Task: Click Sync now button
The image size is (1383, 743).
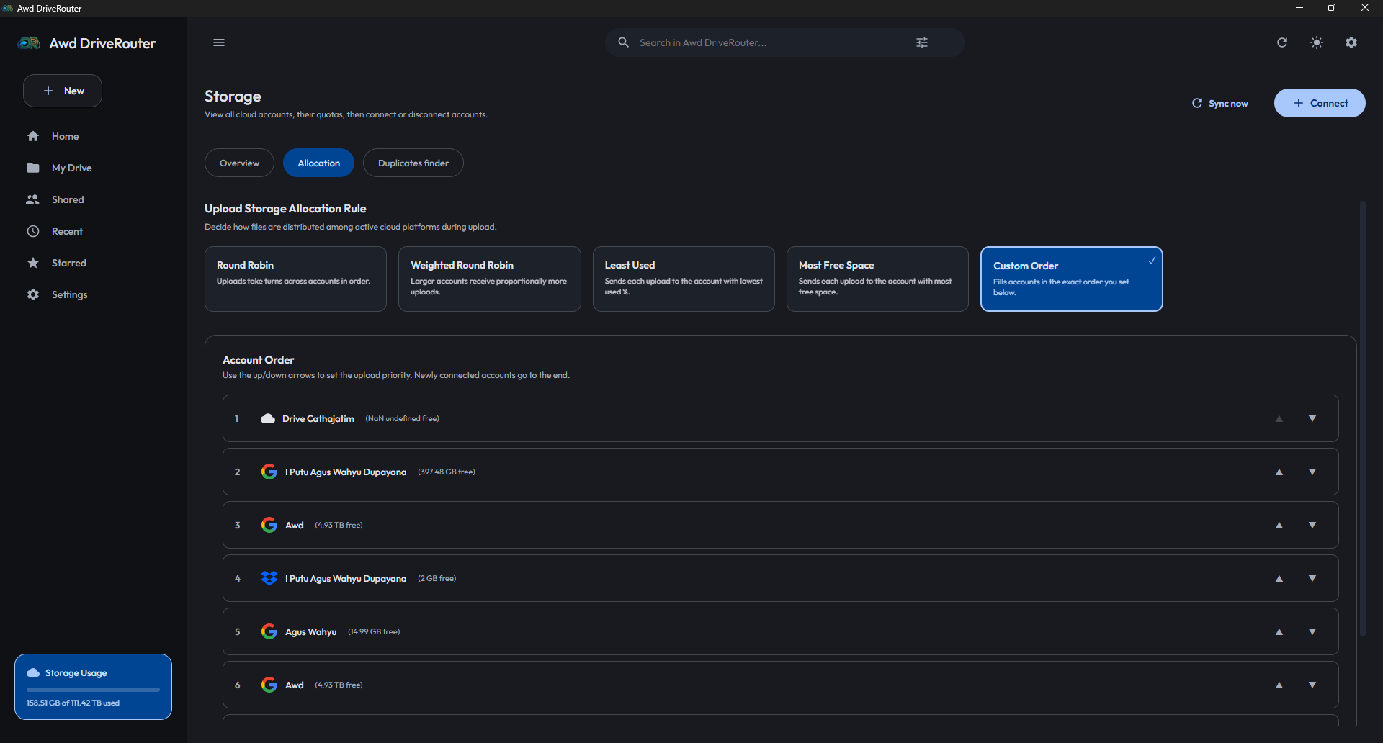Action: [1219, 103]
